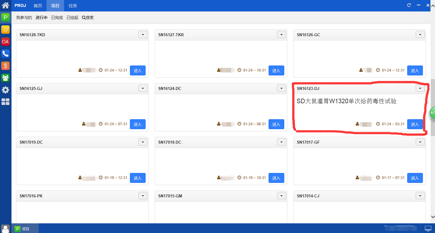Expand the SN16124-DC card dropdown menu
Screen dimensions: 435x233
[x=282, y=88]
